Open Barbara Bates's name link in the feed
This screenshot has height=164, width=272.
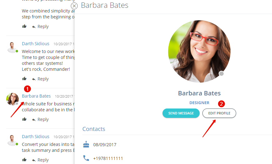click(36, 96)
